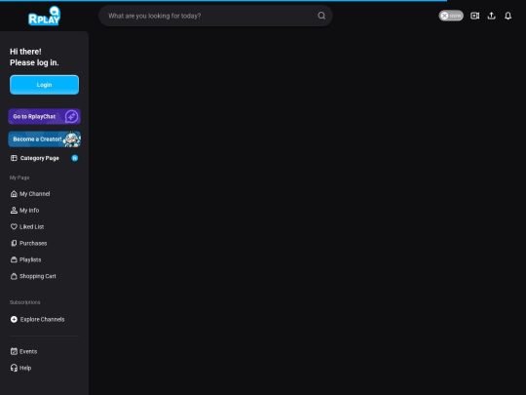Click the Explore Channels plus icon

click(x=14, y=319)
